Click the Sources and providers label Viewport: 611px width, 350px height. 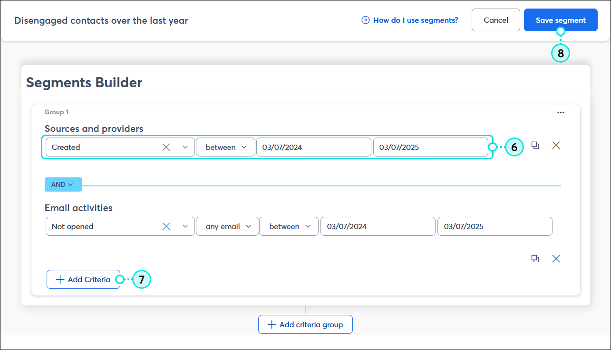coord(94,129)
